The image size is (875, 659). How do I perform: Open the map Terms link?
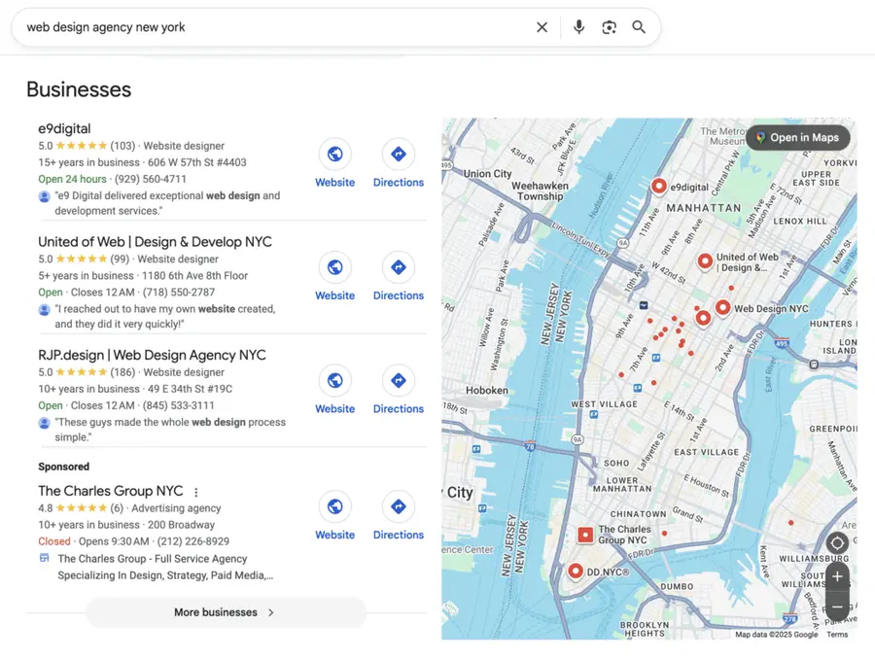(x=837, y=634)
